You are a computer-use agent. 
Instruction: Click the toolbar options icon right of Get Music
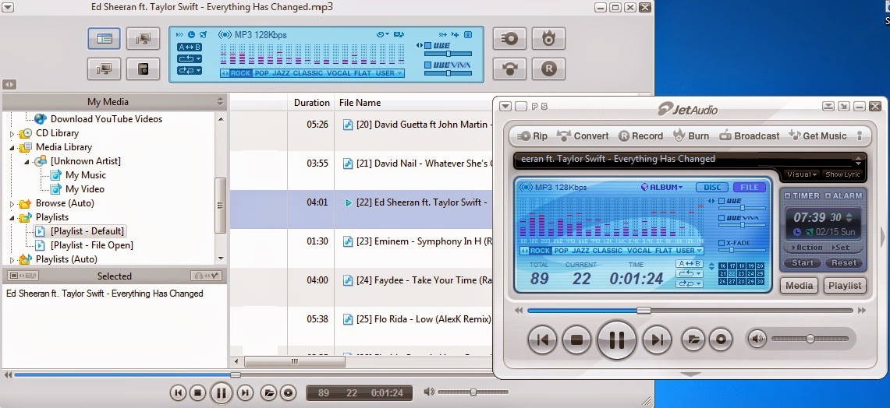(x=860, y=136)
